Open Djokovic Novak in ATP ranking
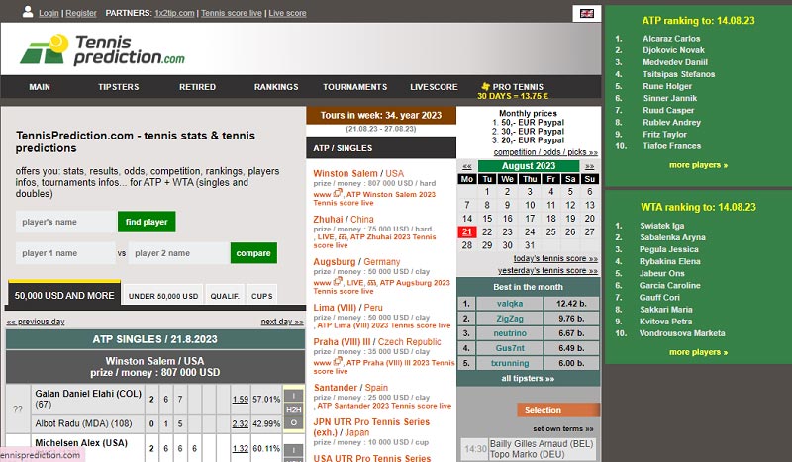This screenshot has width=792, height=462. point(673,50)
